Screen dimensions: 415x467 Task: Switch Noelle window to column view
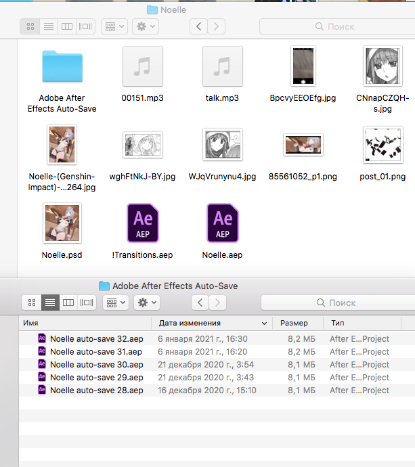point(67,26)
